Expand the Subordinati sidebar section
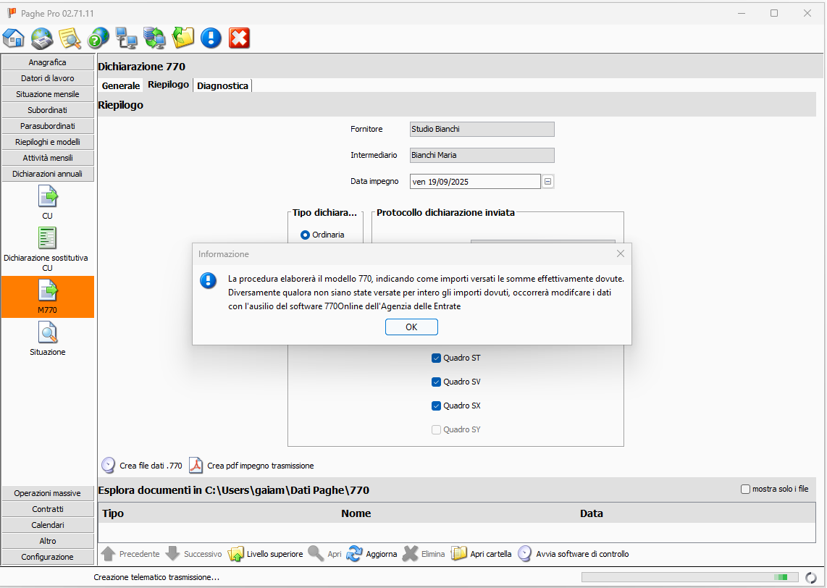Image resolution: width=827 pixels, height=588 pixels. click(48, 110)
